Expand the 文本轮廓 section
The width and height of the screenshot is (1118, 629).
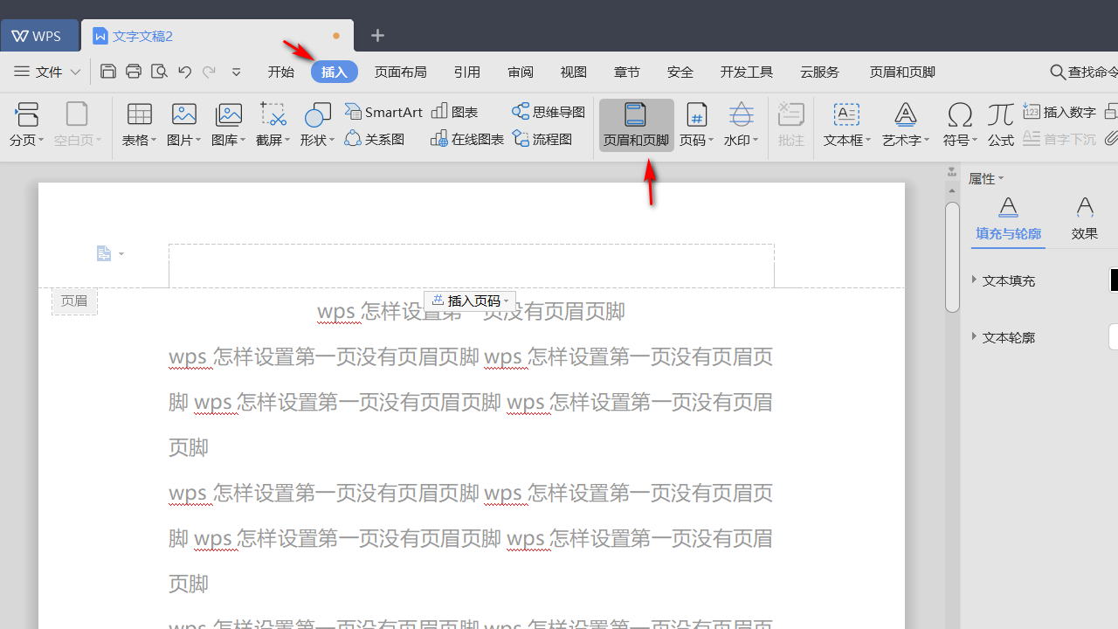pos(975,336)
